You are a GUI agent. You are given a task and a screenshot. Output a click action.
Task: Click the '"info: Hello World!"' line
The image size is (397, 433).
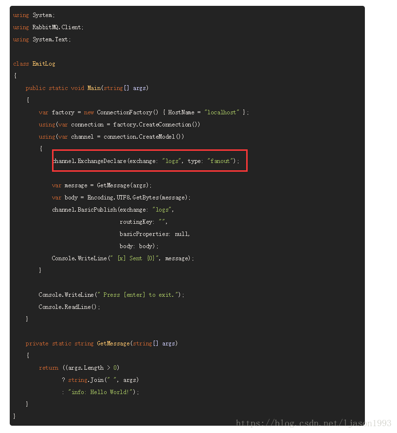[x=100, y=392]
